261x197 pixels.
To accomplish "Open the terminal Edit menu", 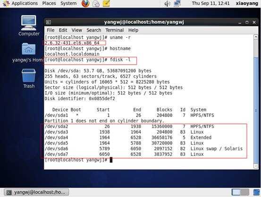I will tap(63, 30).
